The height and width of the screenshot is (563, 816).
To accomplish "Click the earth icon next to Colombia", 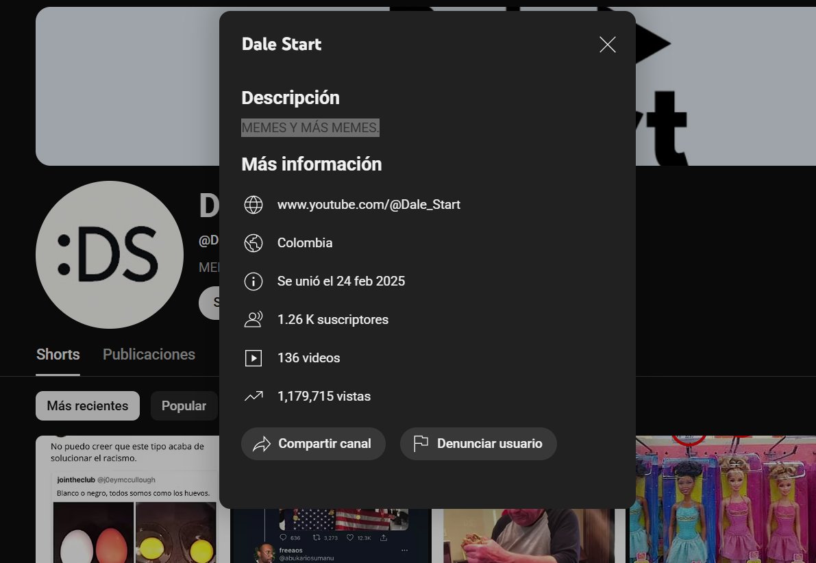I will [x=254, y=243].
